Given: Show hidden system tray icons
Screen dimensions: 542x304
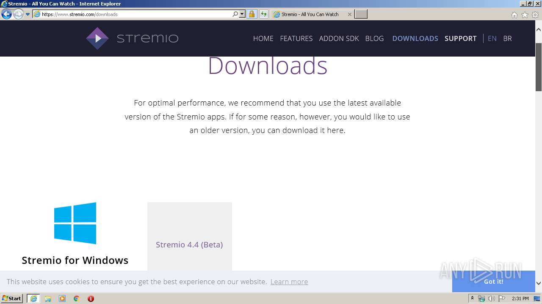Looking at the screenshot, I should click(473, 298).
